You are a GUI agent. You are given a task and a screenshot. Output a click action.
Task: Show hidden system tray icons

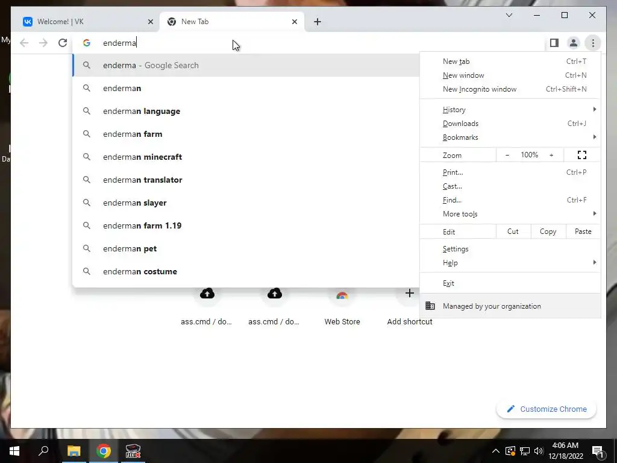[496, 451]
